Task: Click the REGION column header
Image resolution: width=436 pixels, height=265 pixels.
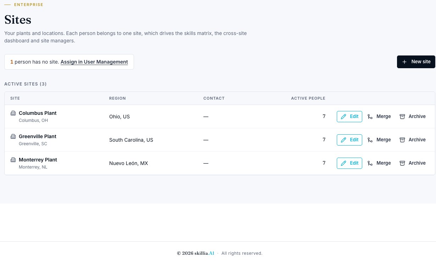Action: pyautogui.click(x=117, y=98)
